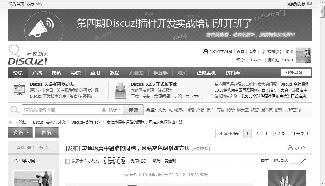This screenshot has width=325, height=186.
Task: Click 复制链接 link
Action: pos(201,148)
